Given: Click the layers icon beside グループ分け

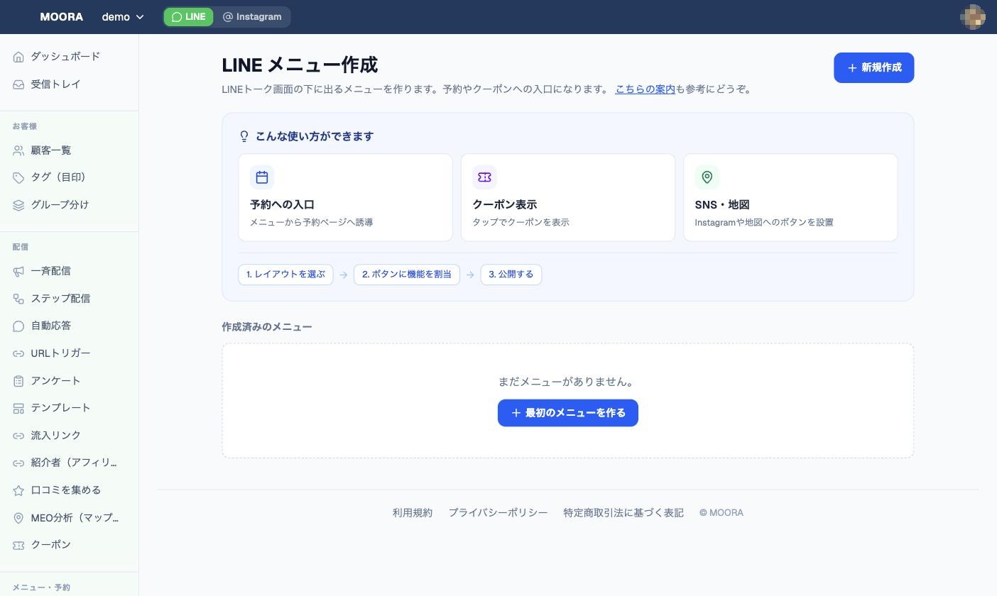Looking at the screenshot, I should 18,205.
